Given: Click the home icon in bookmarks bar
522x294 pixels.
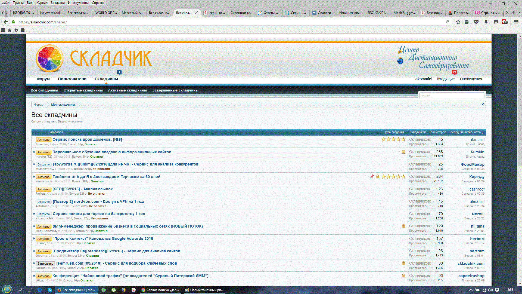Looking at the screenshot, I should click(10, 30).
